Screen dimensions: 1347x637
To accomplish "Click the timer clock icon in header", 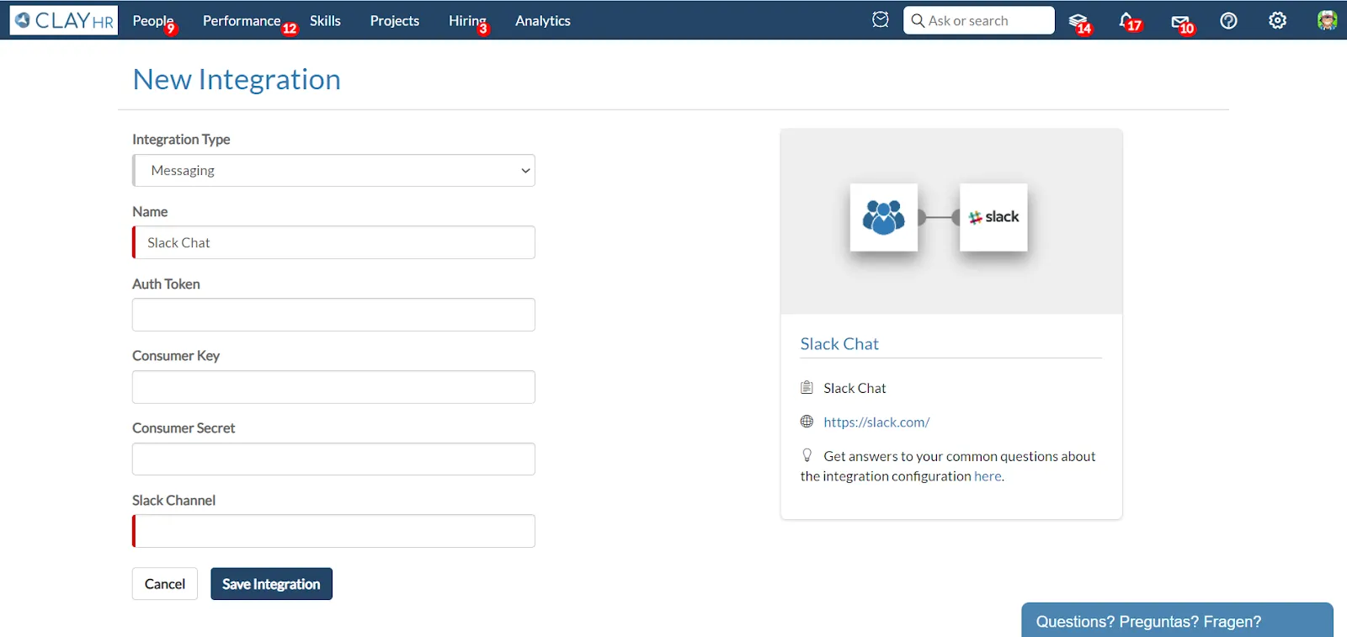I will tap(881, 19).
